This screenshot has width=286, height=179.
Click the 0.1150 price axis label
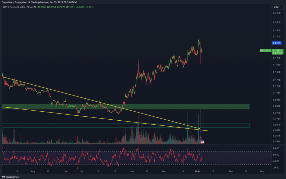[277, 86]
